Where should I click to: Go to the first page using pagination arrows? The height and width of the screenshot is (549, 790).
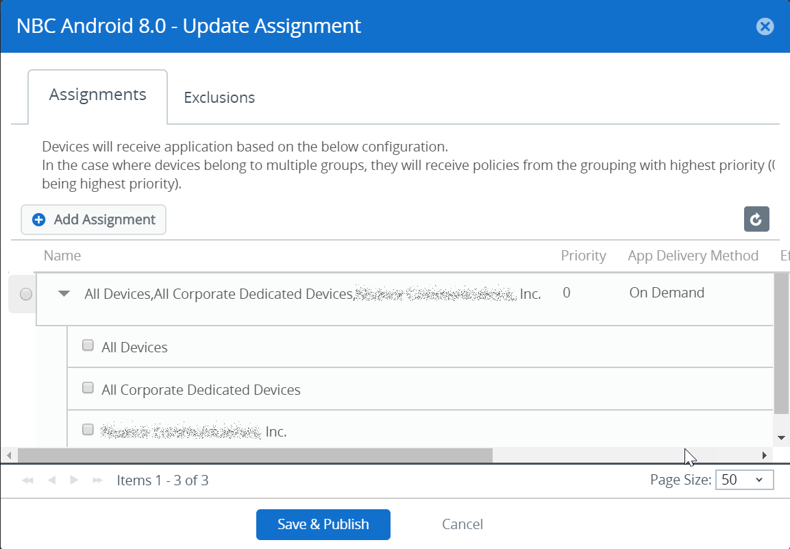[x=27, y=480]
